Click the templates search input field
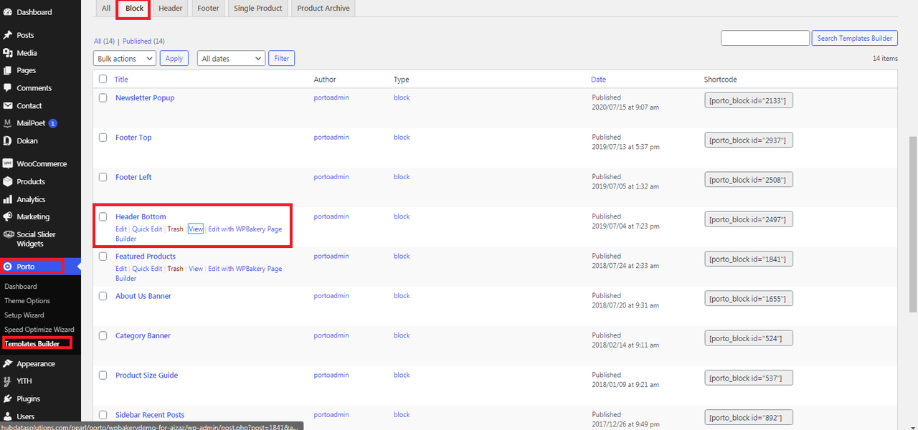Image resolution: width=918 pixels, height=430 pixels. pos(765,38)
